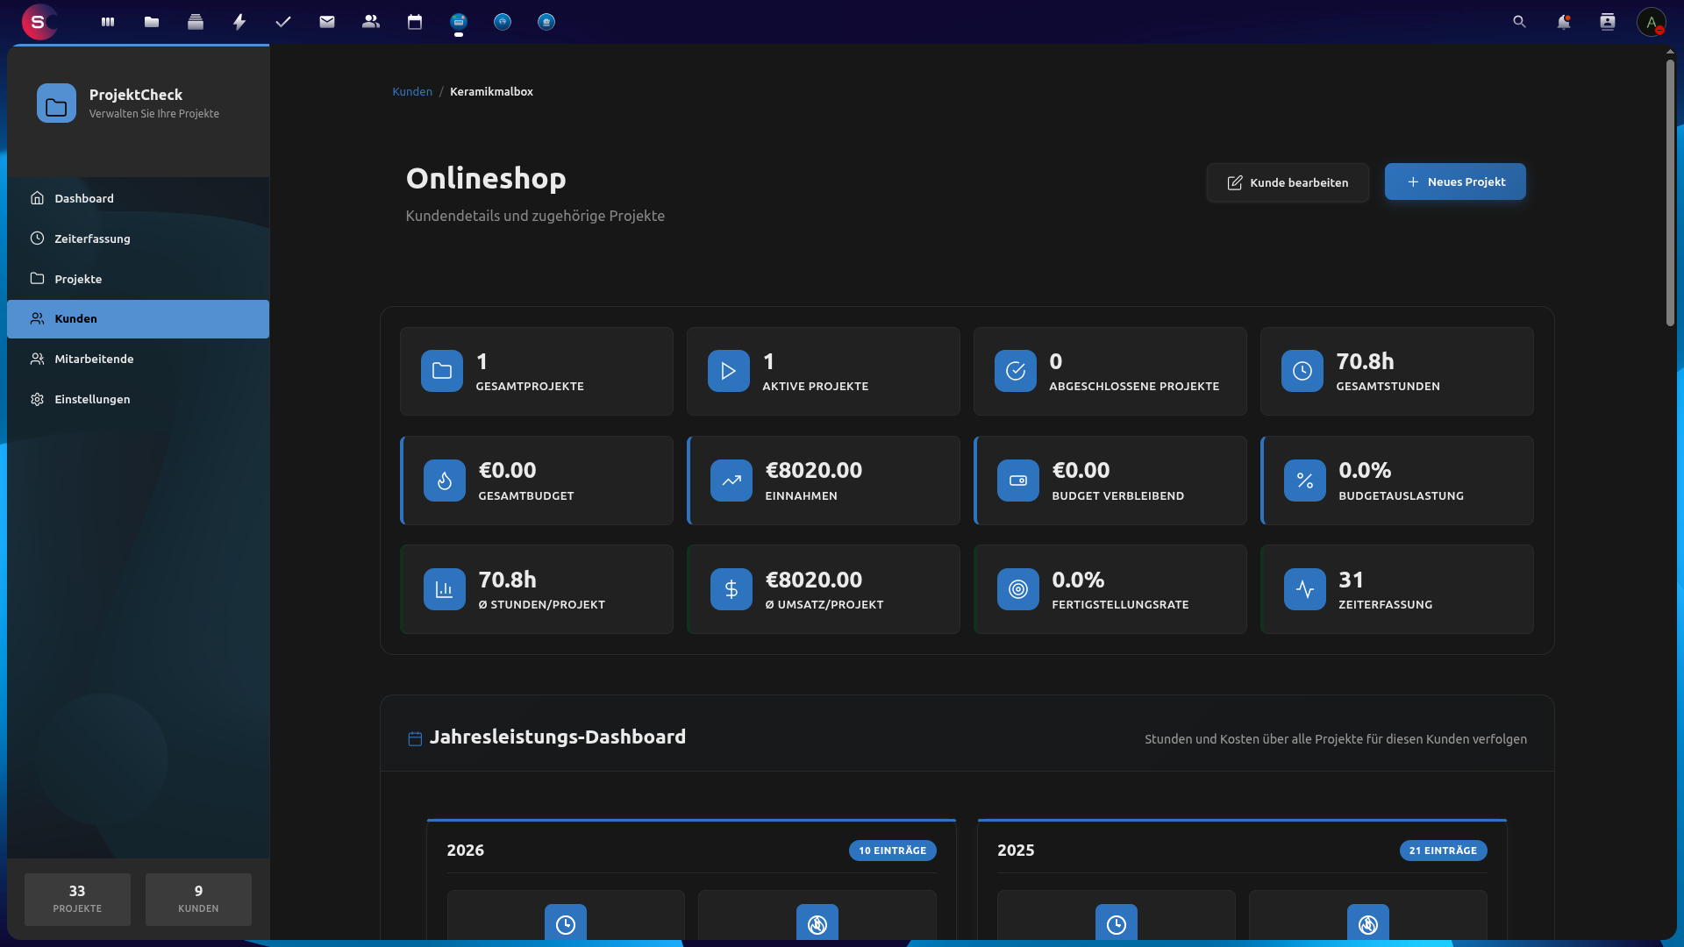The height and width of the screenshot is (947, 1684).
Task: Select the Dashboard sidebar entry
Action: pos(83,198)
